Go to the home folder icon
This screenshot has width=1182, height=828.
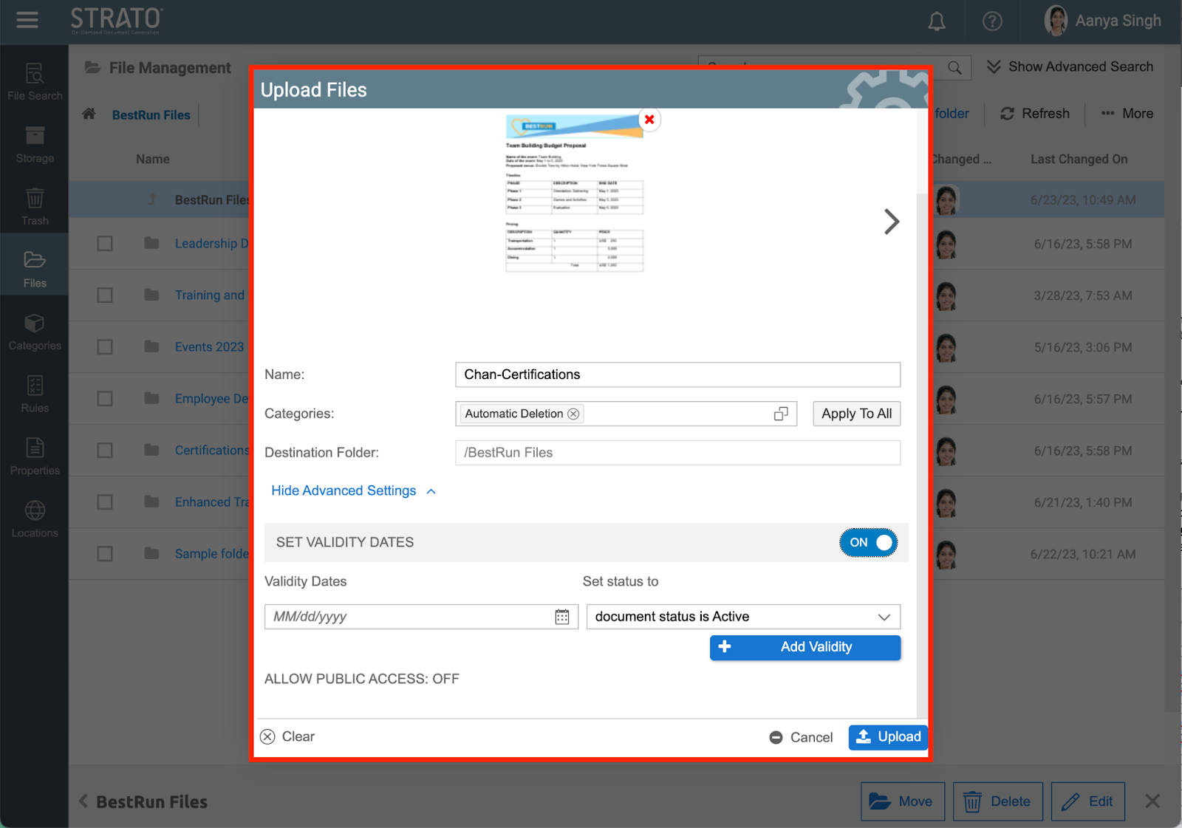89,114
